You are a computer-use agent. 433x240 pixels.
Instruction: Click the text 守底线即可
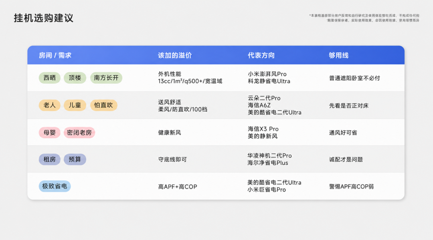(x=172, y=159)
